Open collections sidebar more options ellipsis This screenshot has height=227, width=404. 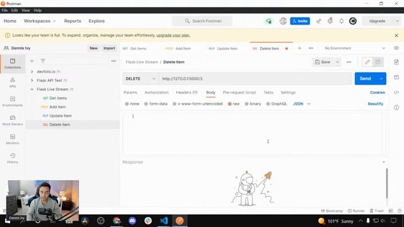(114, 61)
